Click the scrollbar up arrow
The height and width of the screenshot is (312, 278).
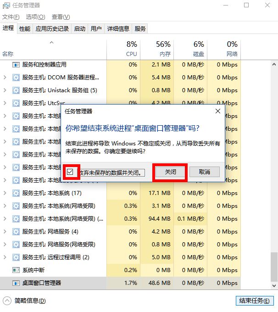(x=274, y=65)
